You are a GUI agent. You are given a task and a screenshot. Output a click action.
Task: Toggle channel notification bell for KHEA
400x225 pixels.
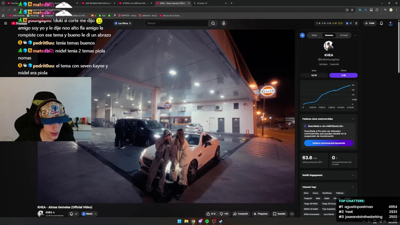pos(71,214)
